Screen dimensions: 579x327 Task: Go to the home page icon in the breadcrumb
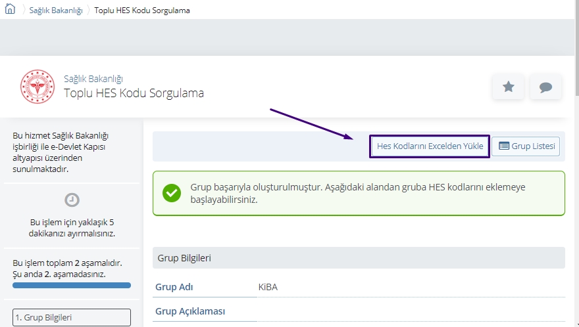click(10, 9)
